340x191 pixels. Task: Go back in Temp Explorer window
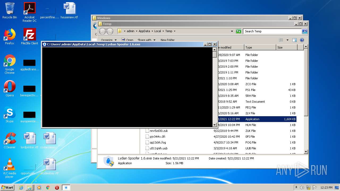103,31
